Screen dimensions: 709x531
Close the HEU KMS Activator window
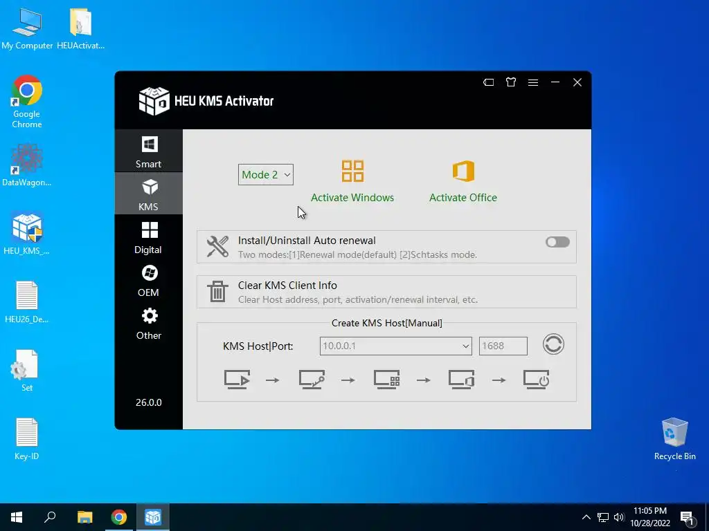[577, 82]
